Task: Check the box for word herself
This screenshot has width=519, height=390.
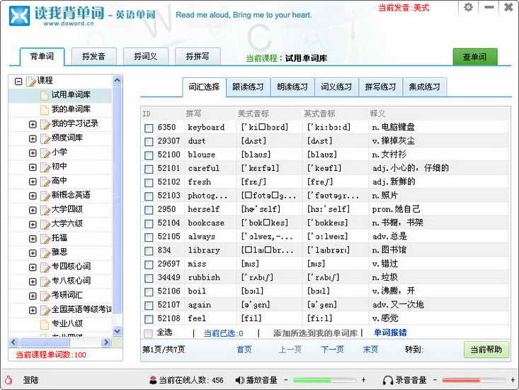Action: coord(149,210)
